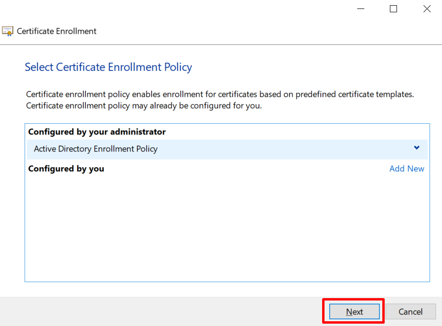Open the Add New policy link

[x=406, y=169]
